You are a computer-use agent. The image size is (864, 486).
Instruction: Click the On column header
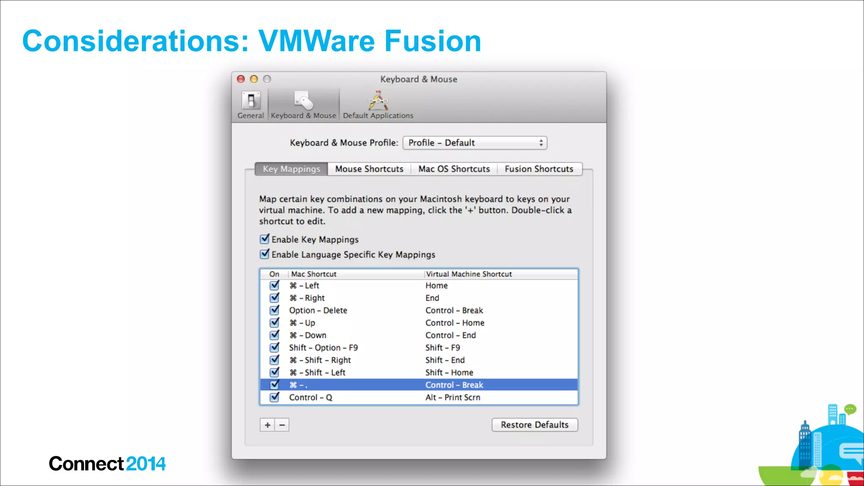pos(274,274)
